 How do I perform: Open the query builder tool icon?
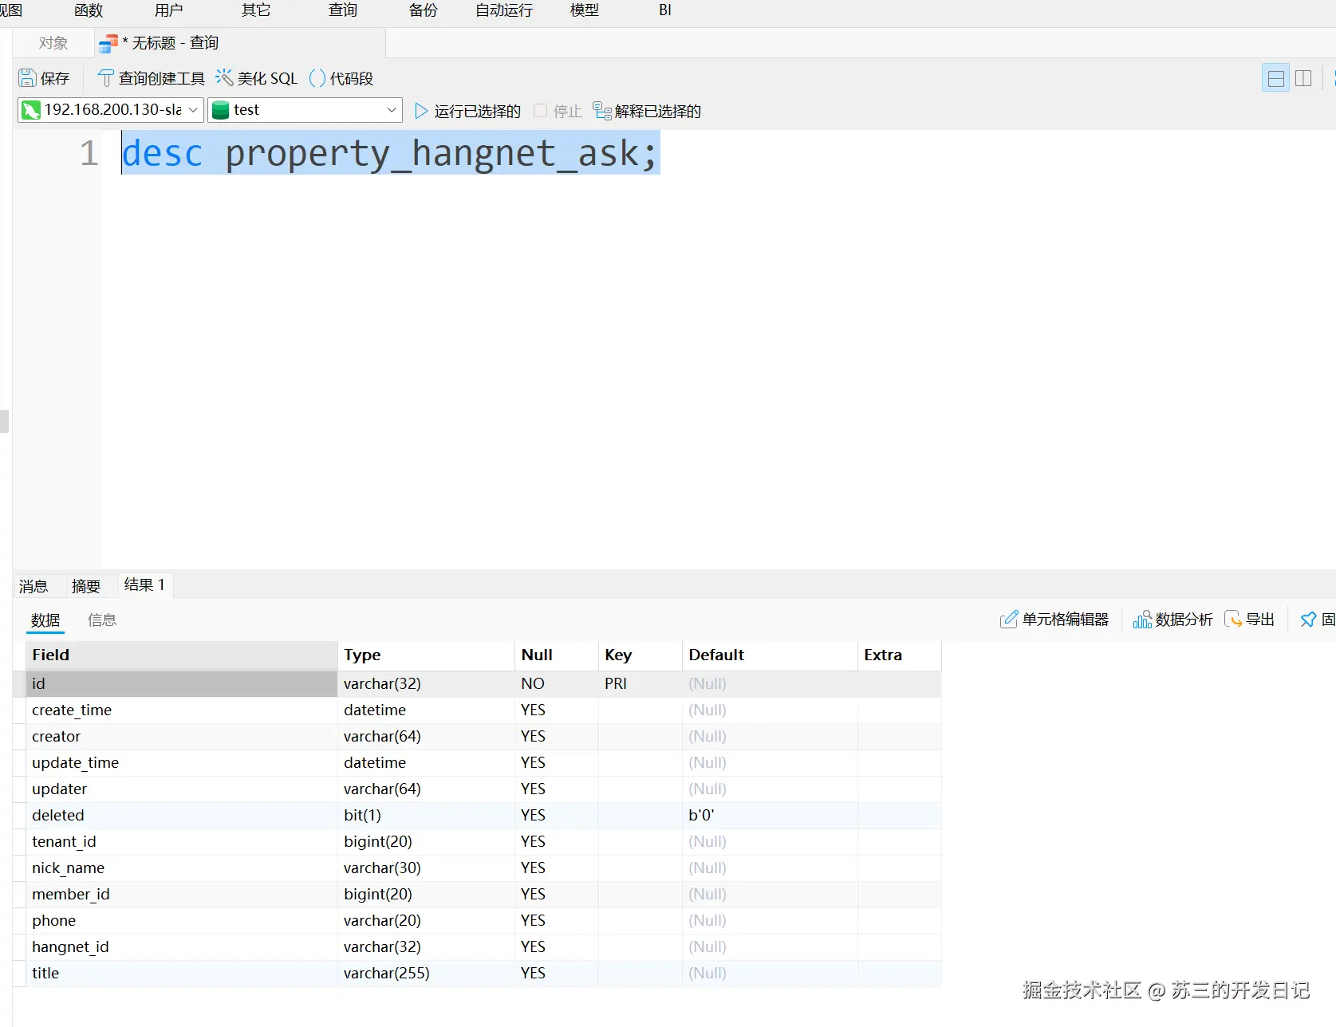tap(105, 78)
